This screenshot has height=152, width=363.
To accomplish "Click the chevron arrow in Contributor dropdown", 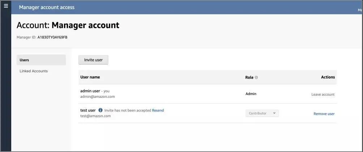I will click(x=274, y=113).
